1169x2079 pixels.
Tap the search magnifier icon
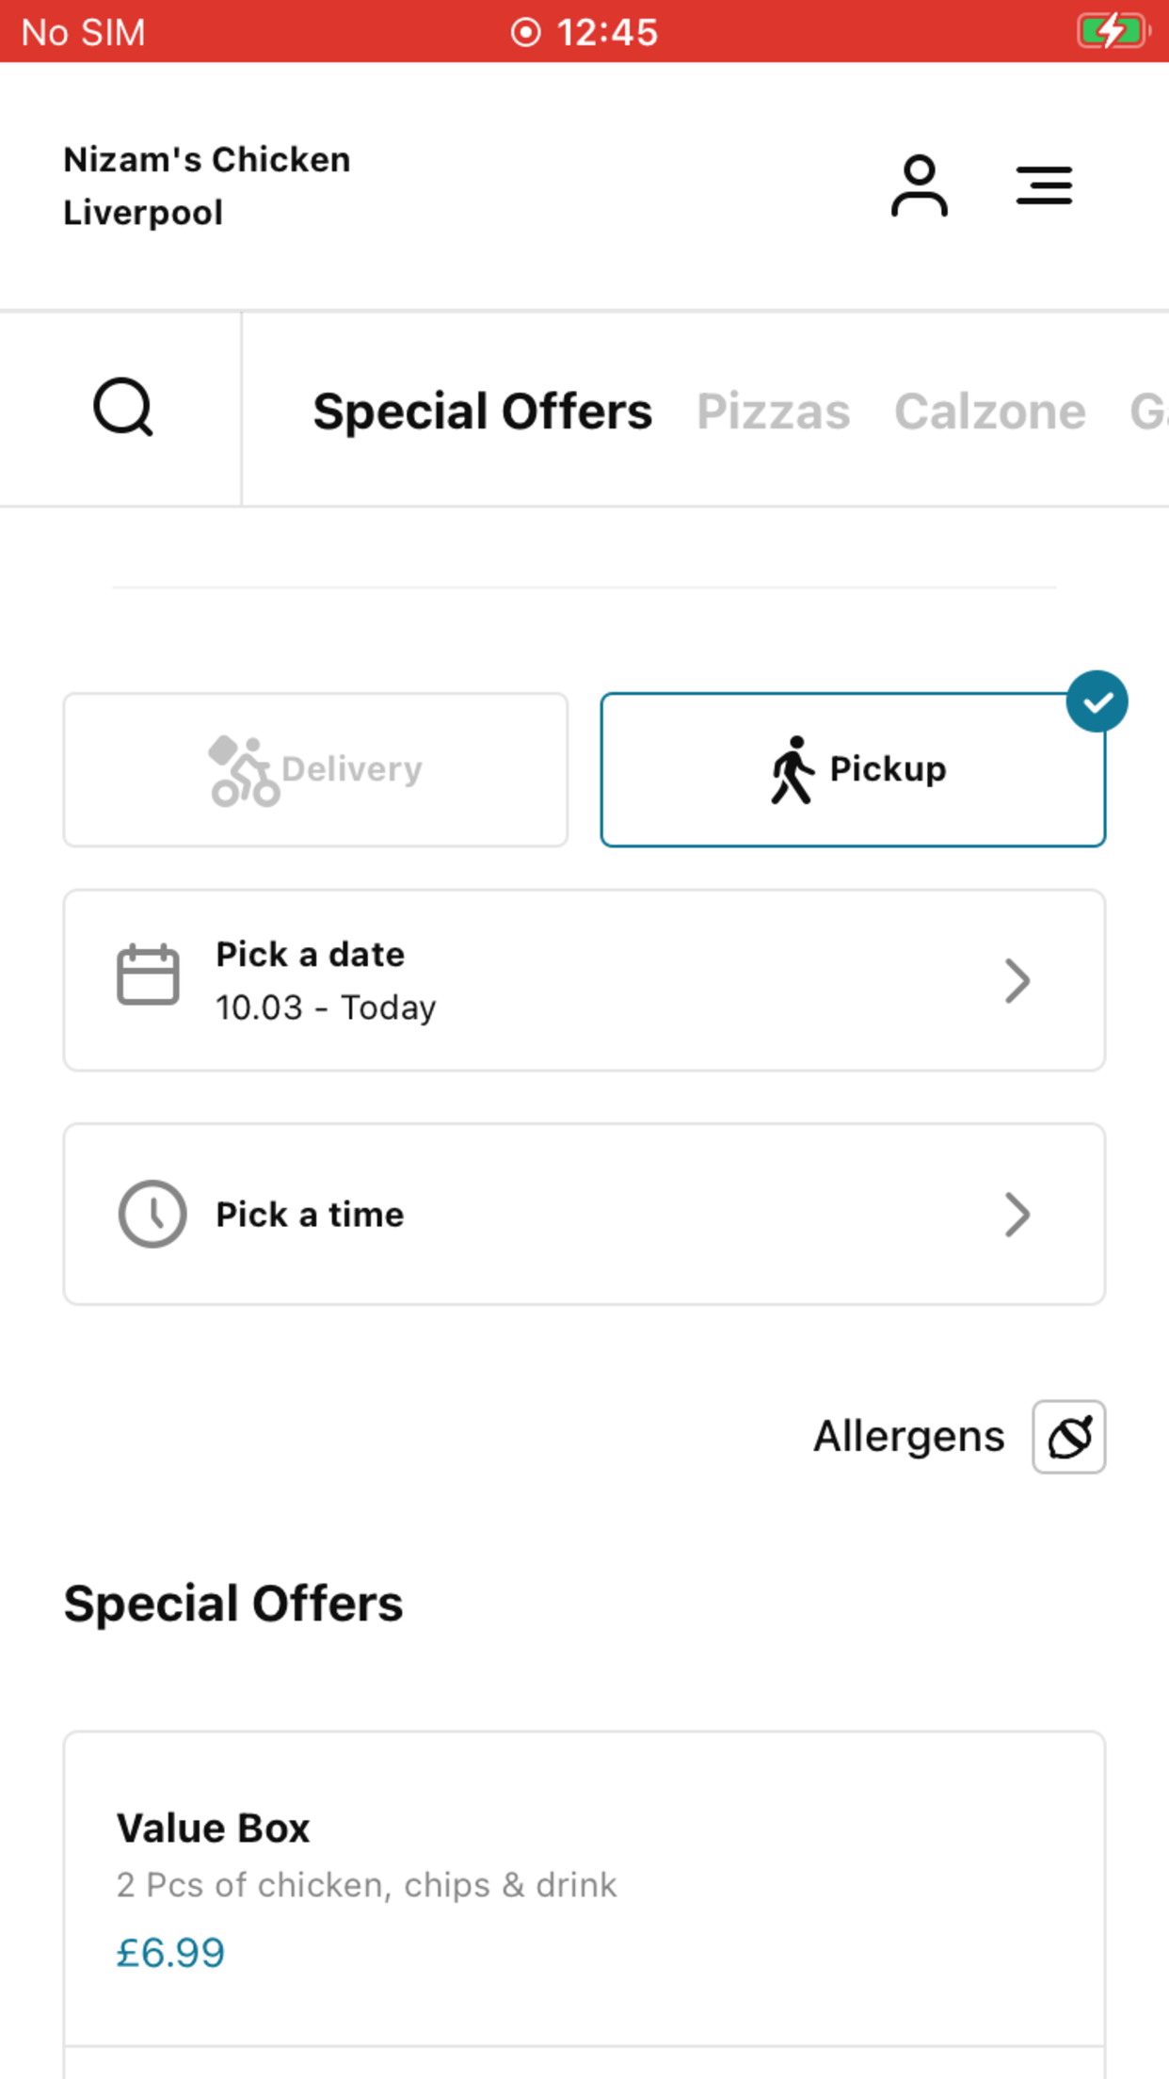(123, 408)
